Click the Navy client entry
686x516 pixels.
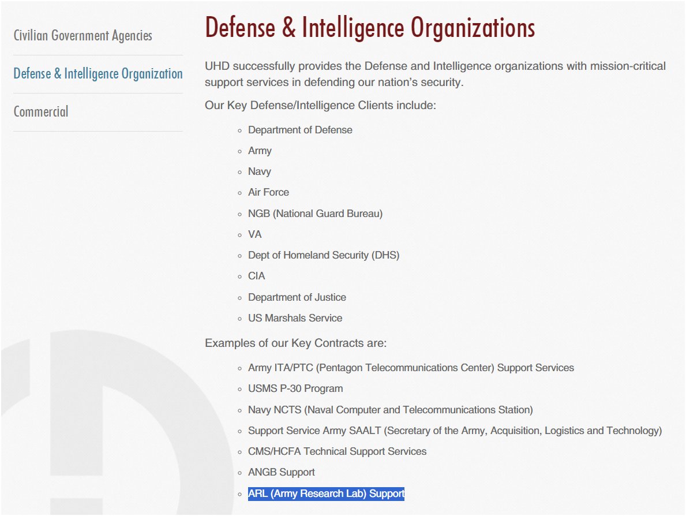(259, 171)
